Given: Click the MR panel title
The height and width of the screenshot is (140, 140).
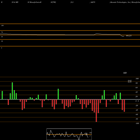Looking at the screenshot, I should coord(125,73).
